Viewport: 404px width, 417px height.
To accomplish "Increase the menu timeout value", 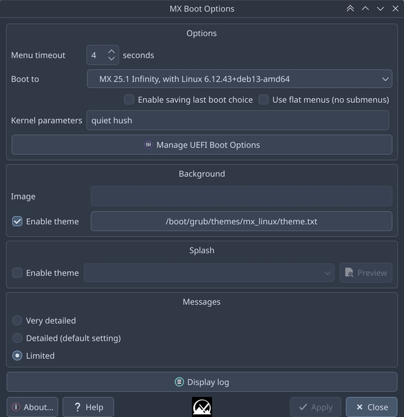I will [112, 52].
